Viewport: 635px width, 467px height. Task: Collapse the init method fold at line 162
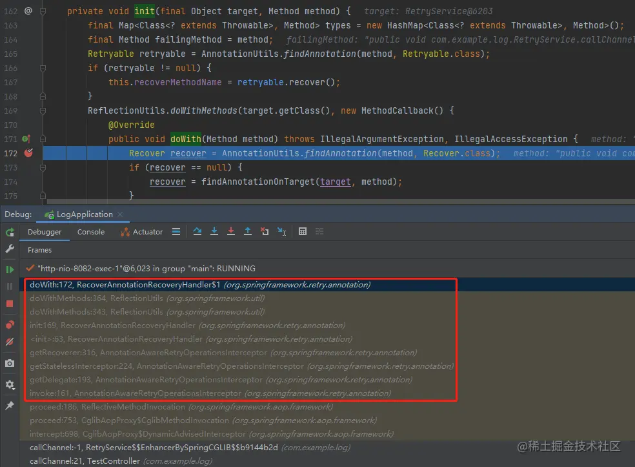(x=43, y=11)
